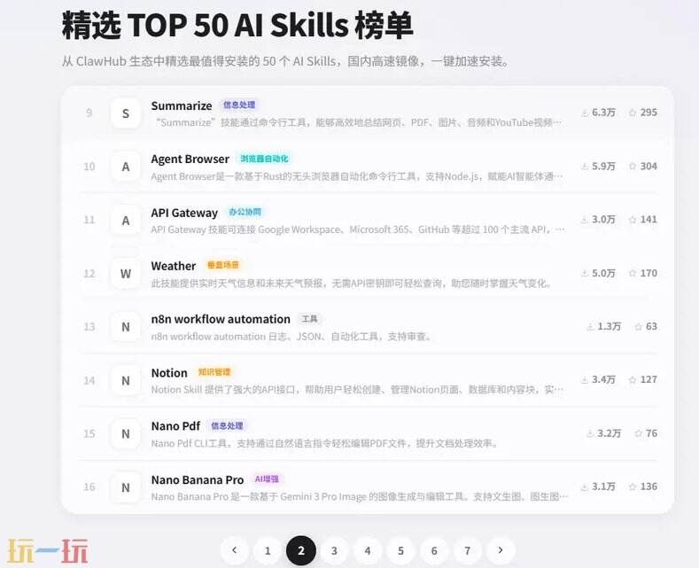Click the 知识管理 tag beside Notion
This screenshot has width=699, height=568.
point(214,372)
